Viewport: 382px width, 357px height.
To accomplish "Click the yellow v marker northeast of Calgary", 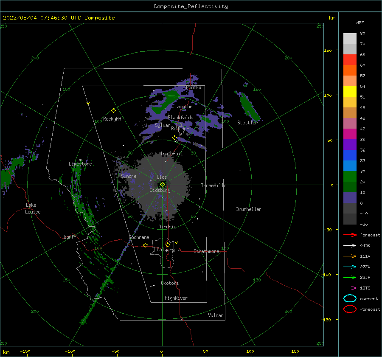I will tap(177, 243).
